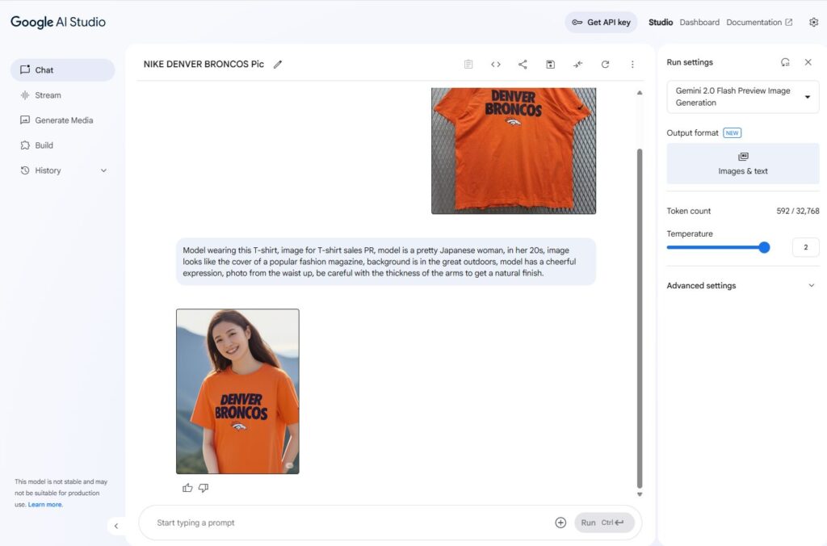This screenshot has height=546, width=827.
Task: Click the thumbs up feedback icon
Action: click(x=187, y=488)
